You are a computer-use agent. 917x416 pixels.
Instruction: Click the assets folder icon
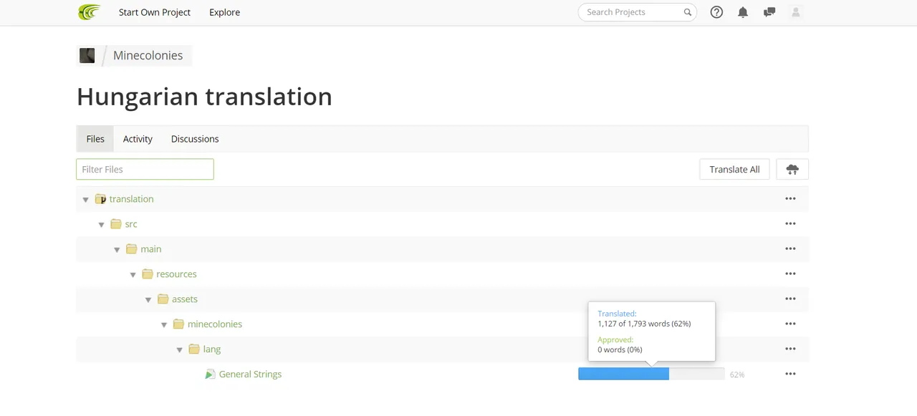[163, 299]
